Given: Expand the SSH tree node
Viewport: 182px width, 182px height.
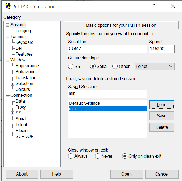Looking at the screenshot, I should 12,113.
